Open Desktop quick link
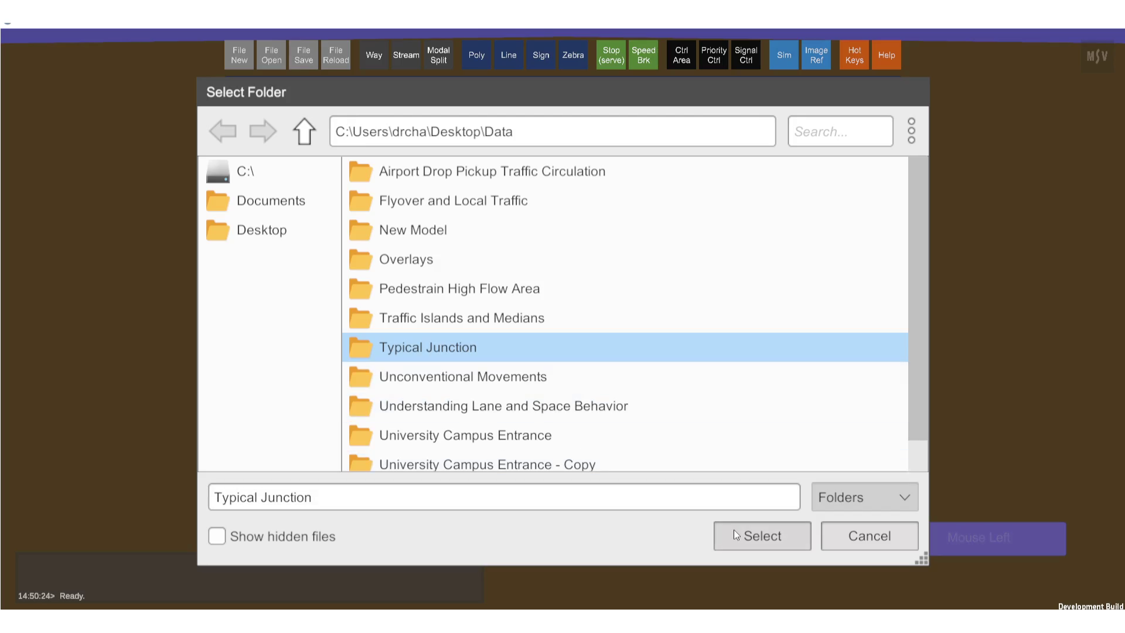 [x=261, y=230]
